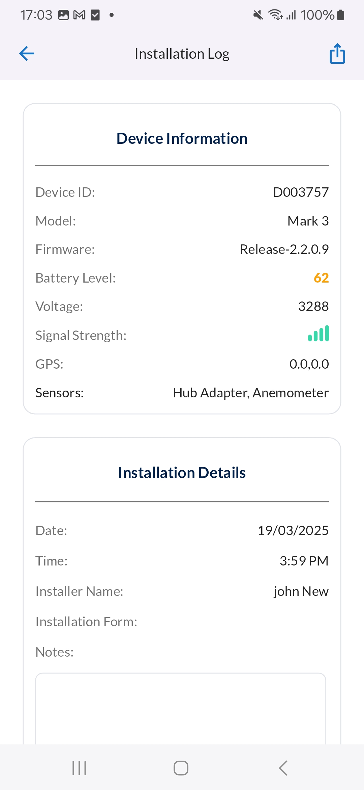Screen dimensions: 364x790
Task: Tap the green signal strength bars
Action: pyautogui.click(x=318, y=334)
